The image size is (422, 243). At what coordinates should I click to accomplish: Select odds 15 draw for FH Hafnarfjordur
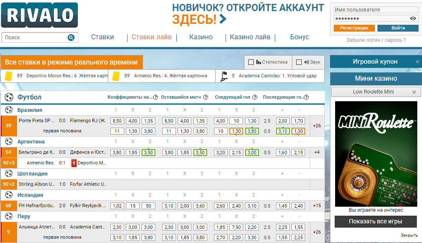[x=133, y=206]
